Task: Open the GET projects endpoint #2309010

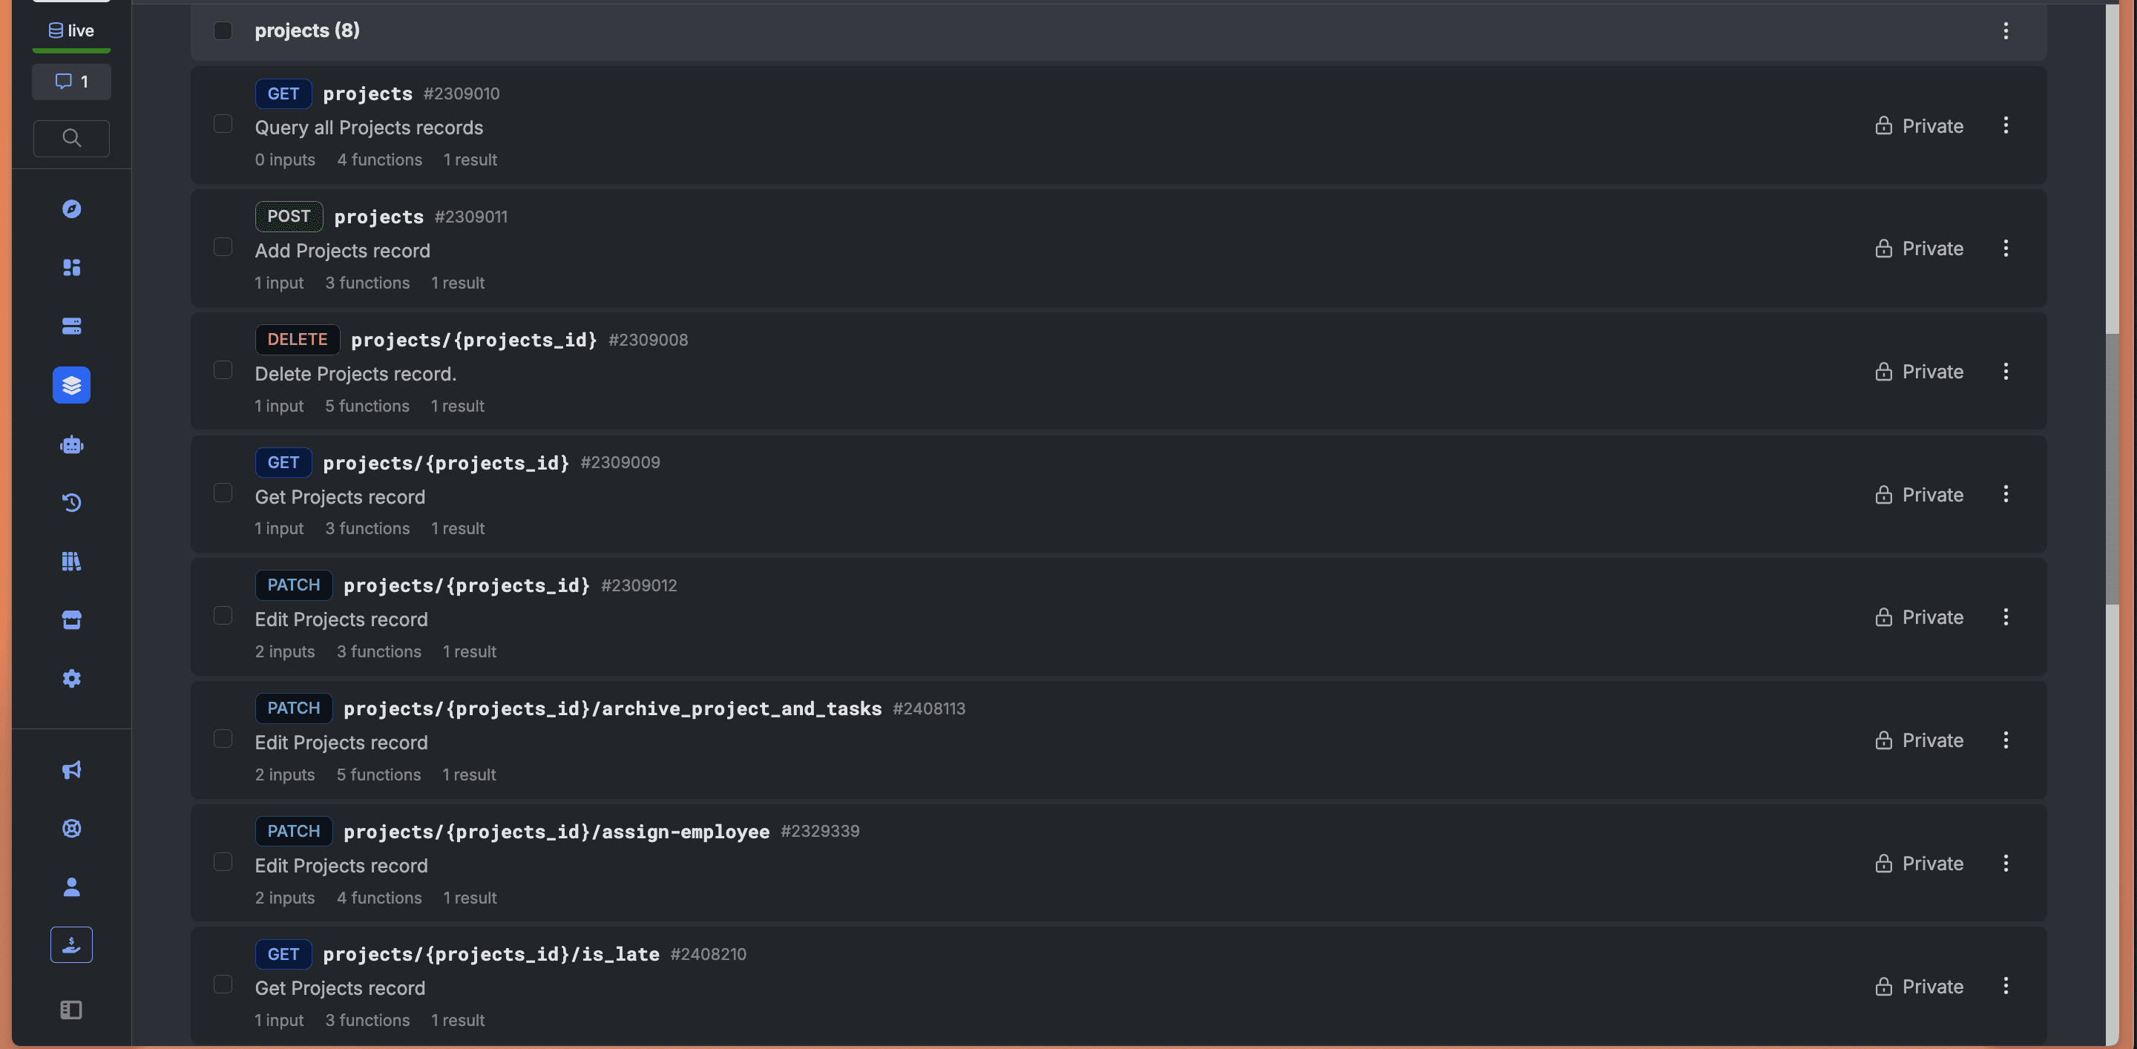Action: point(1118,125)
